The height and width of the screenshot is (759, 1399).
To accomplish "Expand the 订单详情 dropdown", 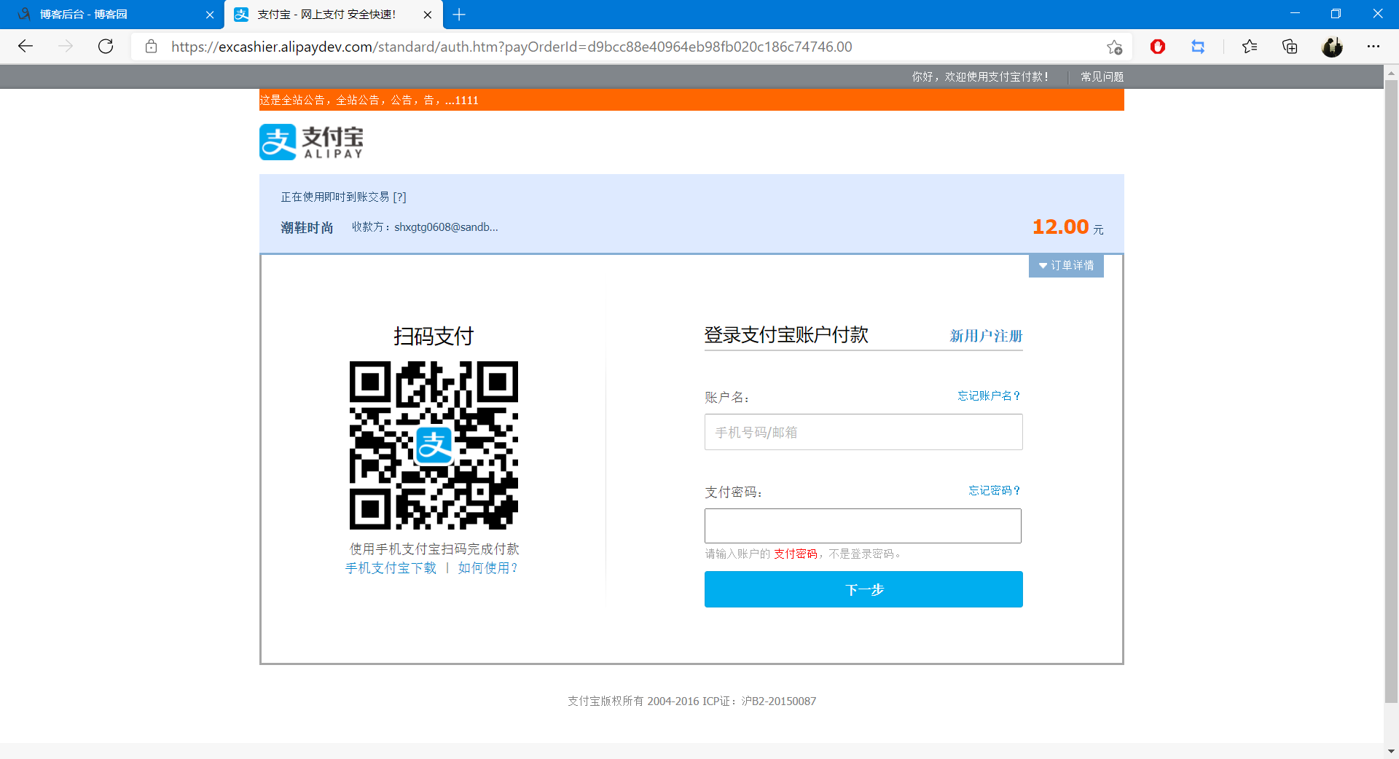I will [1066, 266].
